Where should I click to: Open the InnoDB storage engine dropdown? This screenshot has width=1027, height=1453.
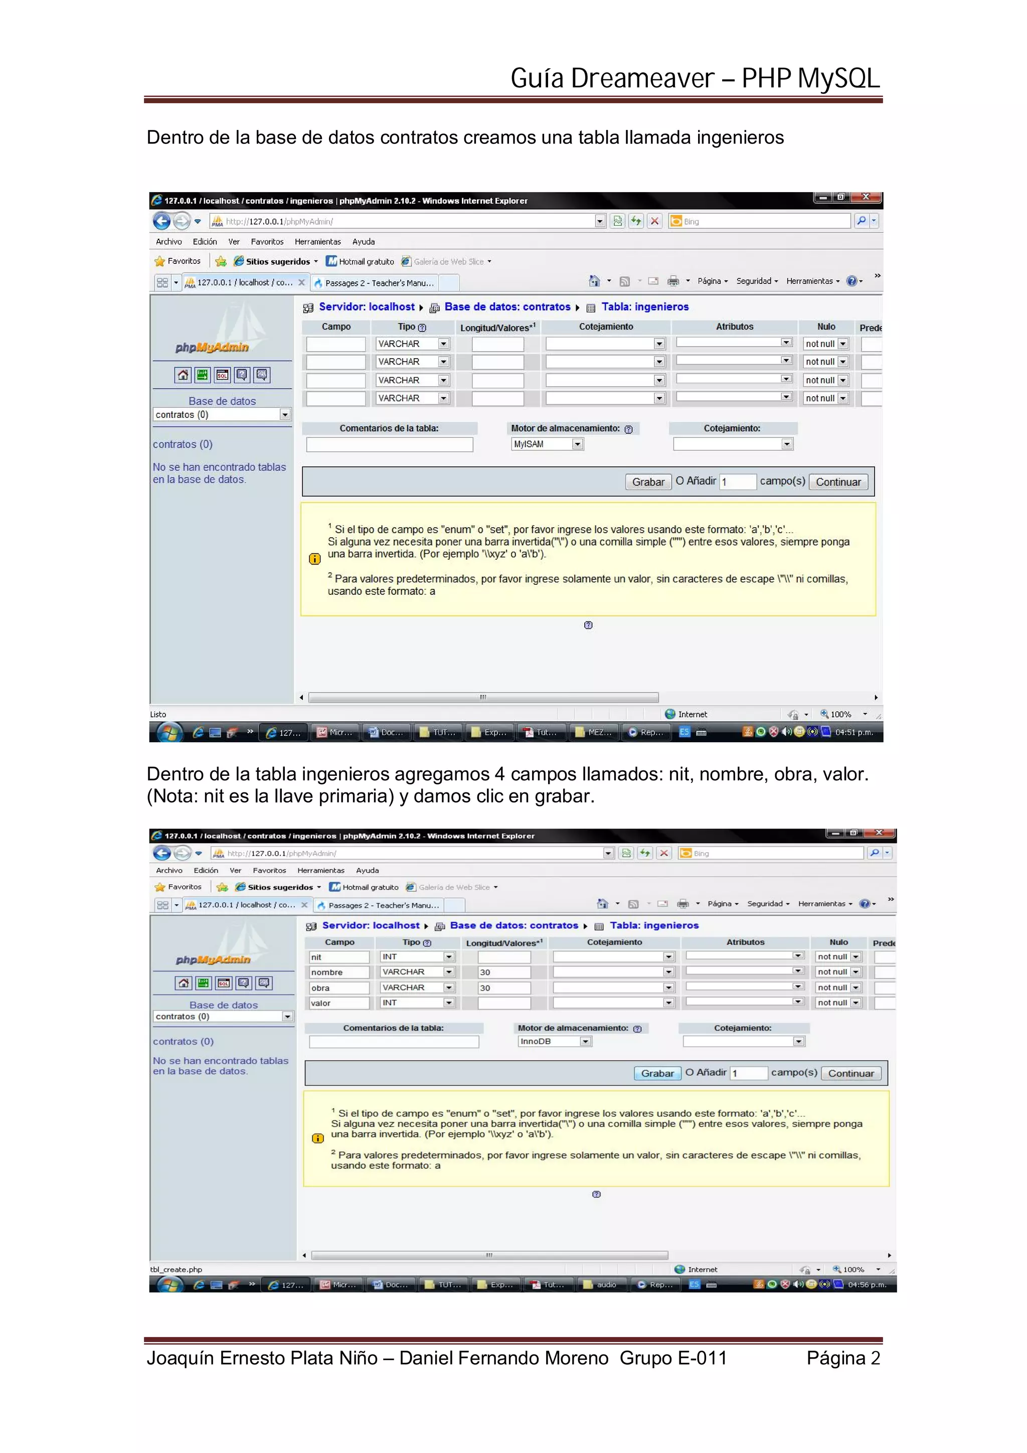pyautogui.click(x=585, y=1042)
